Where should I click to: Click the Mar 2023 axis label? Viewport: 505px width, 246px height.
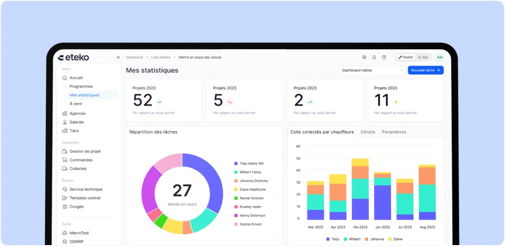(x=315, y=227)
